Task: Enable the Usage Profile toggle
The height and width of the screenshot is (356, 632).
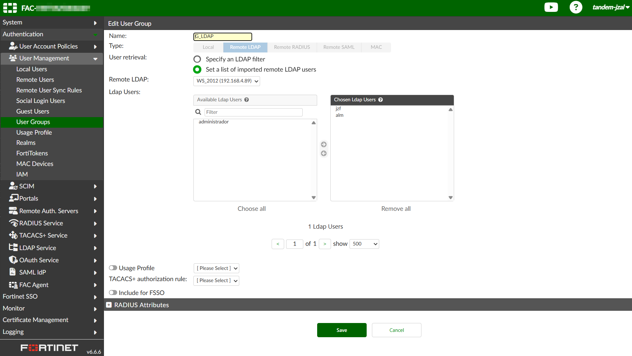Action: 113,268
